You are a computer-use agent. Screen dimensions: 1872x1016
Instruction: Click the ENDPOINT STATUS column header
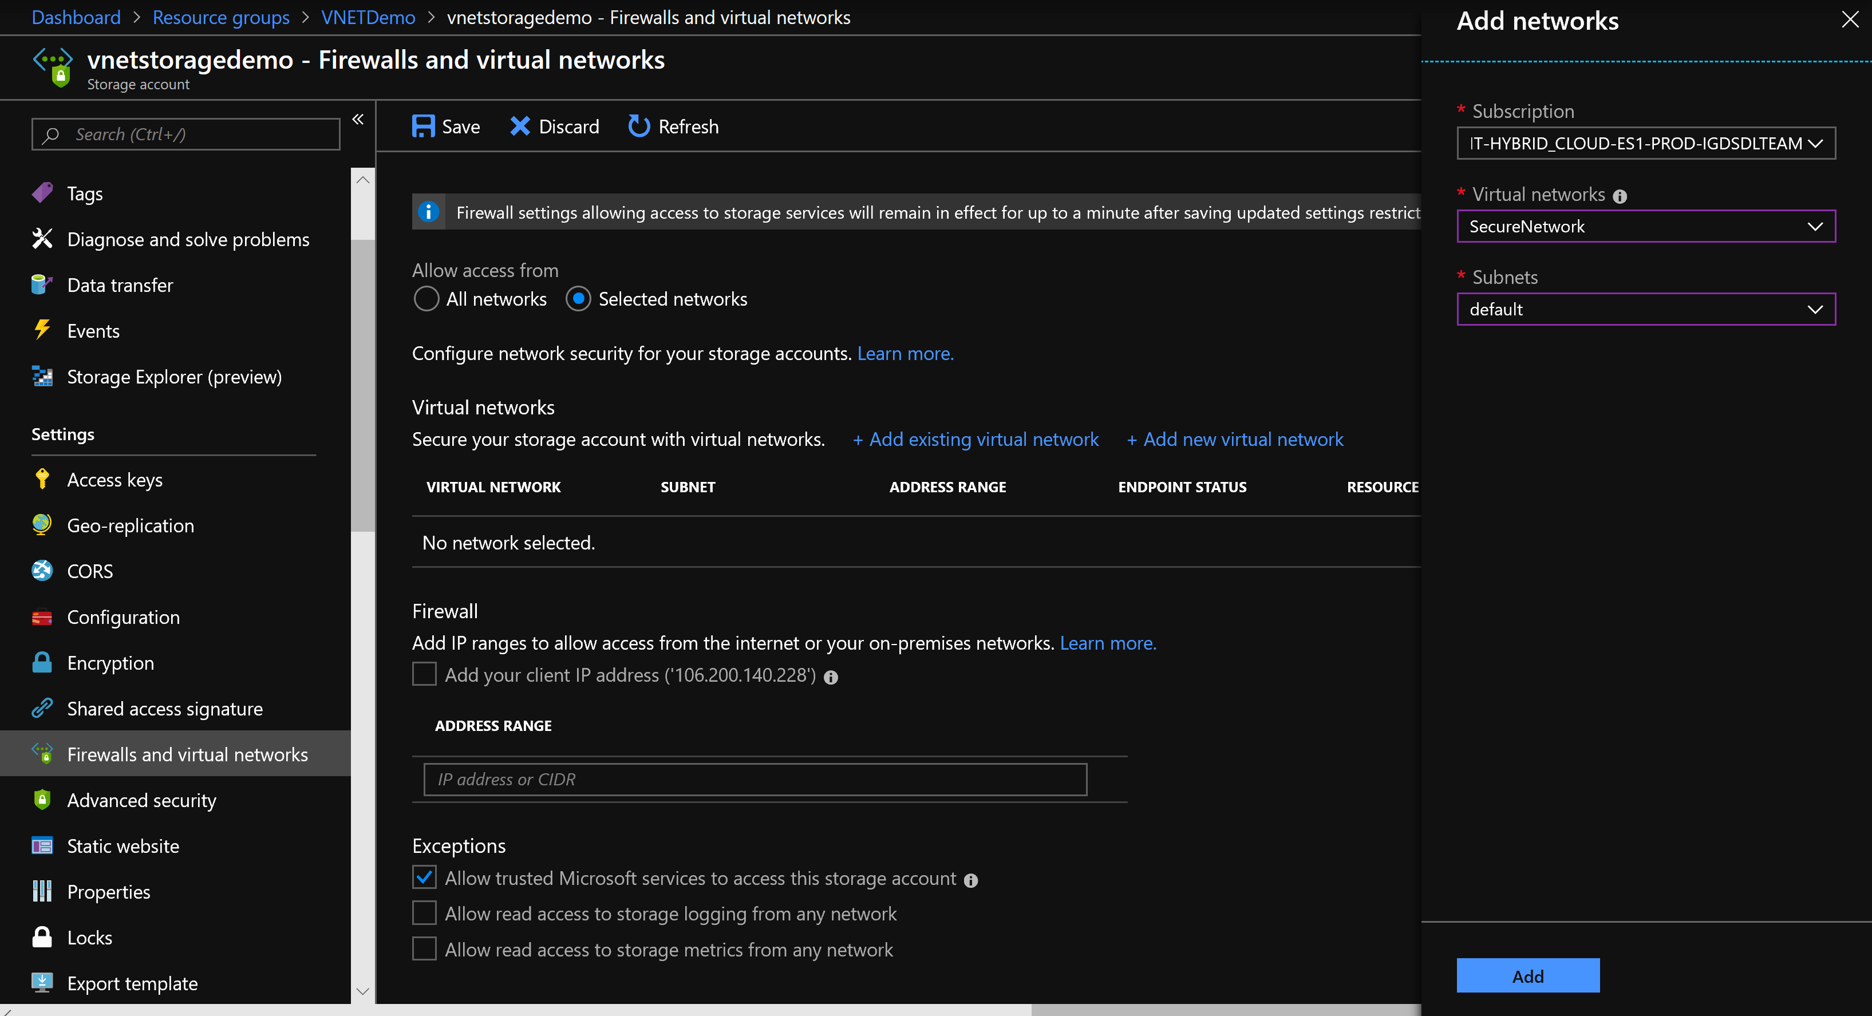(1182, 487)
